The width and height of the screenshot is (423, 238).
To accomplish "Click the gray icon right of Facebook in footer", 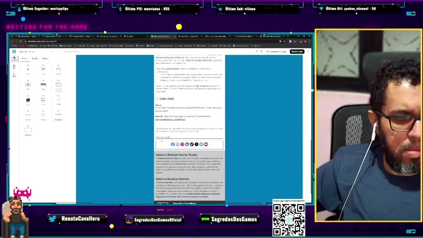I will click(177, 144).
